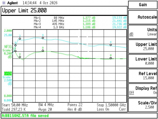Click the Agilent logo icon

pos(4,3)
